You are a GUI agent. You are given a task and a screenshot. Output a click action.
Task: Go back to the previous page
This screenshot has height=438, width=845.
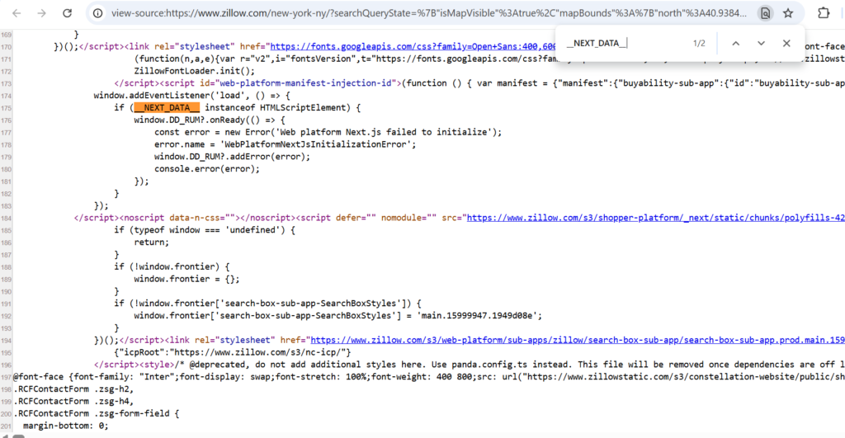pyautogui.click(x=17, y=13)
